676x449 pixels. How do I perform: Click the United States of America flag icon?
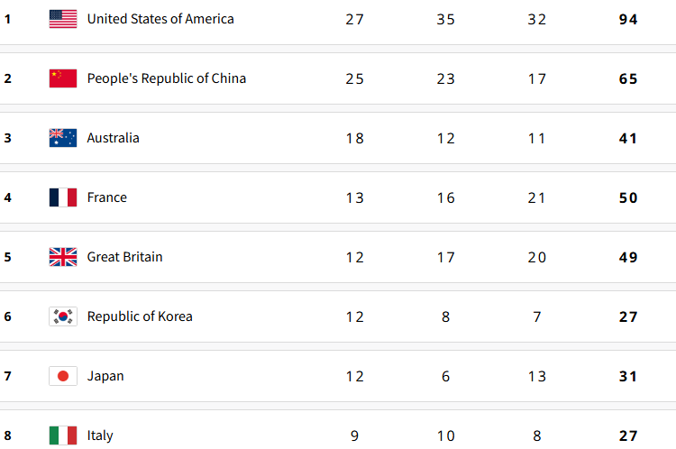[x=63, y=19]
